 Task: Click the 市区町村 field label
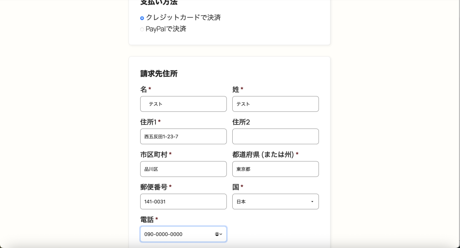(x=154, y=155)
